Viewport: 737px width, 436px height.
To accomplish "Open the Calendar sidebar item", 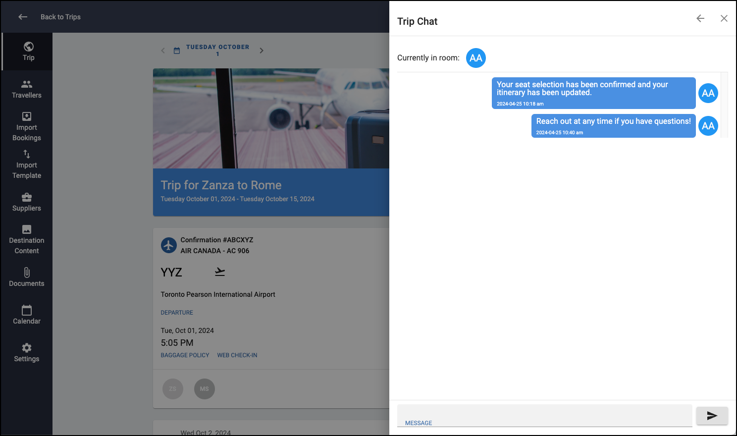I will click(x=27, y=315).
